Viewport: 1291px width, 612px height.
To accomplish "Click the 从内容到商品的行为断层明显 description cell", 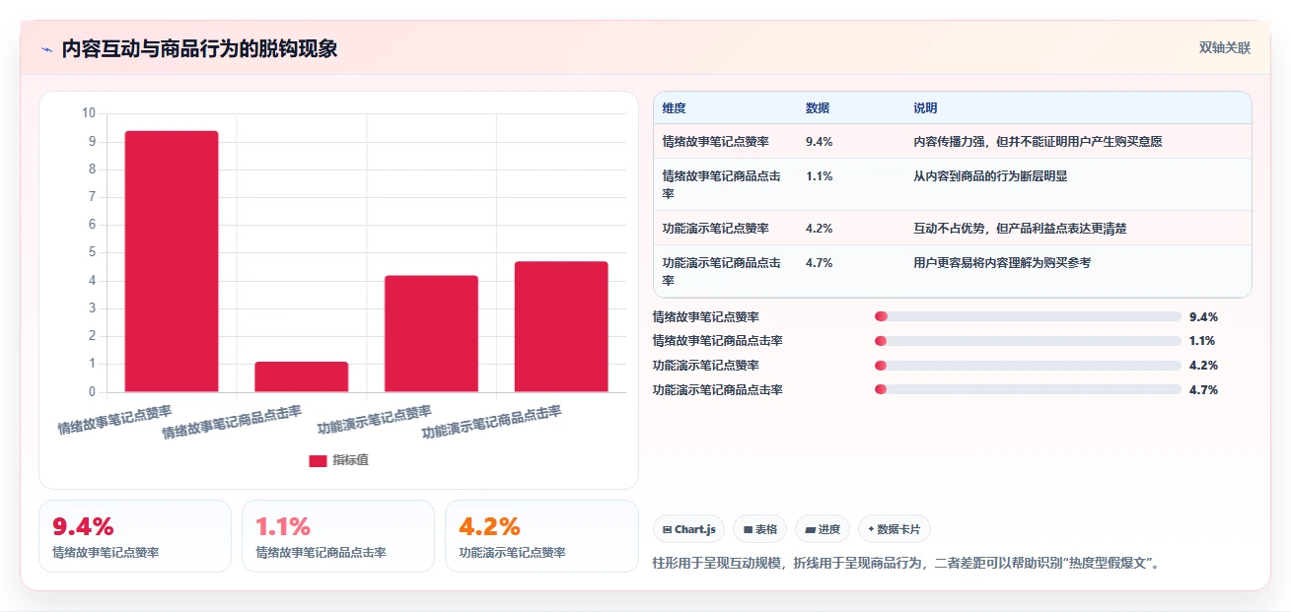I will point(990,176).
